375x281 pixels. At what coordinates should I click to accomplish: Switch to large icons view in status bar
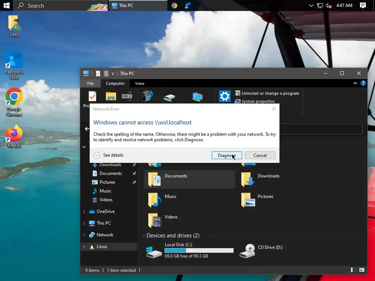click(x=362, y=270)
